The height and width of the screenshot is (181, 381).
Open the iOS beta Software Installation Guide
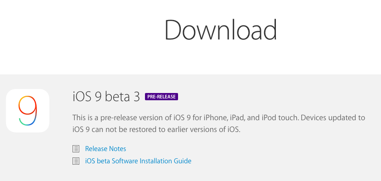138,161
